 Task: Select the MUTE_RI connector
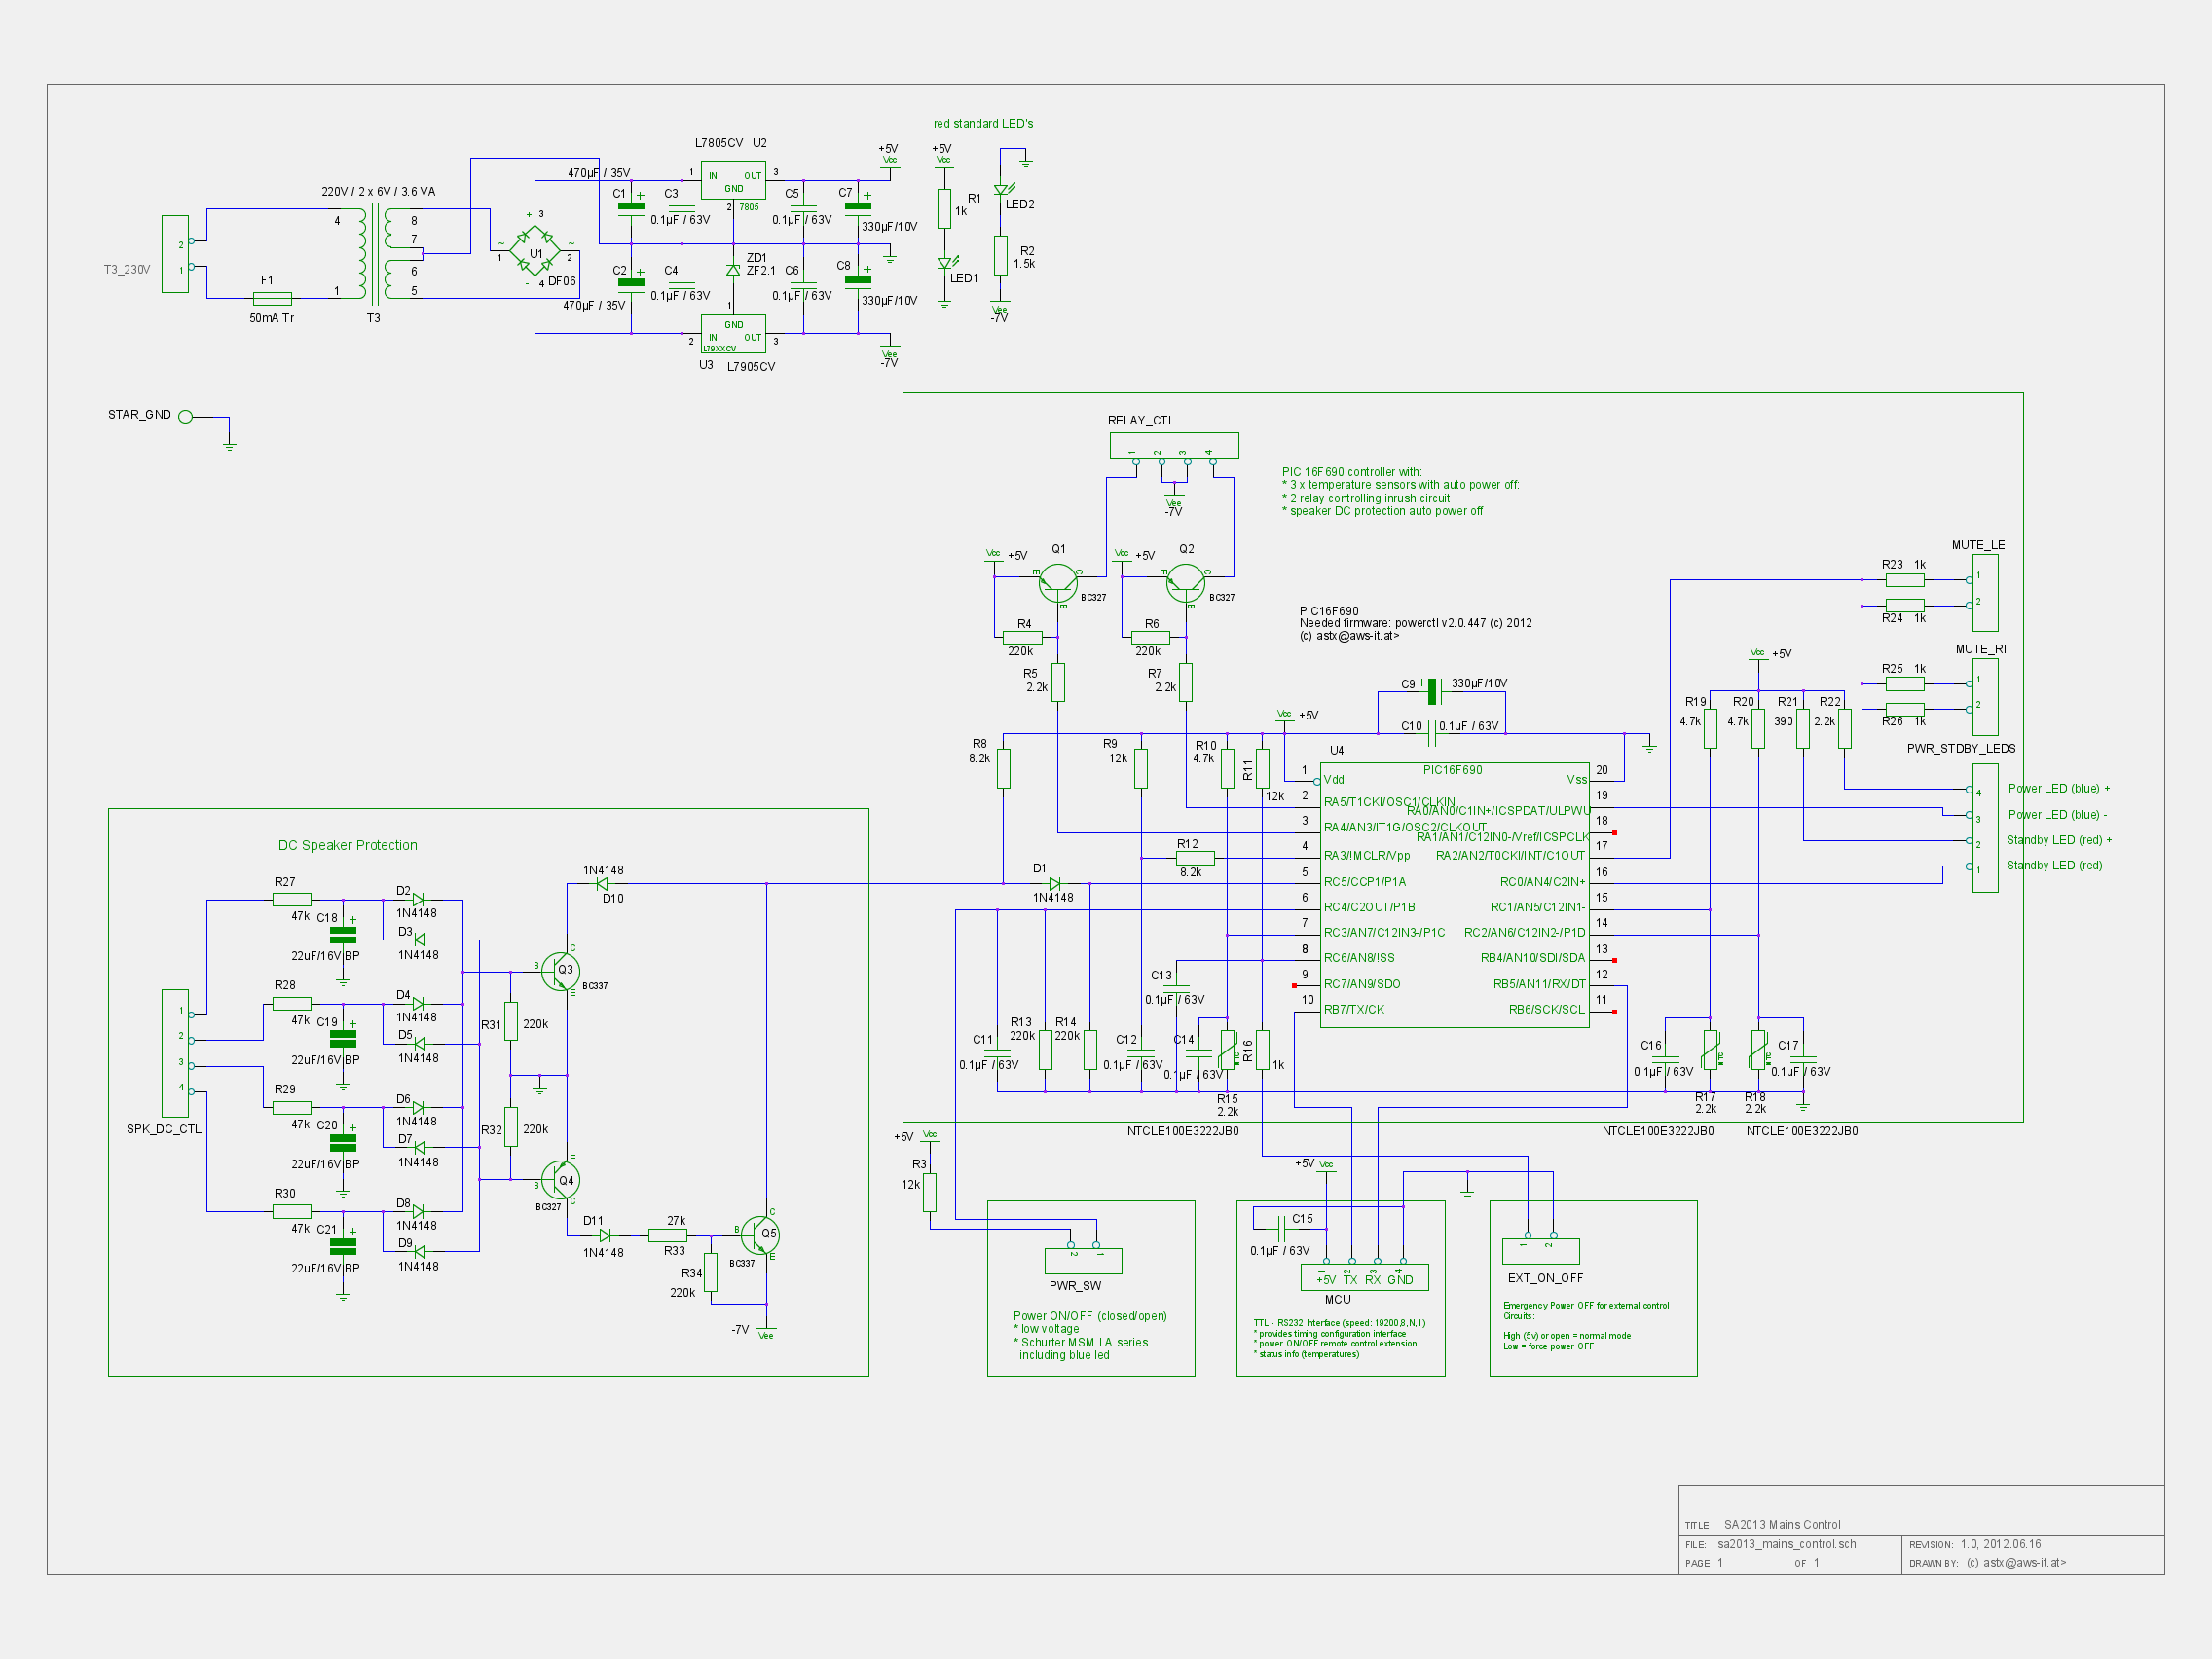coord(1985,696)
